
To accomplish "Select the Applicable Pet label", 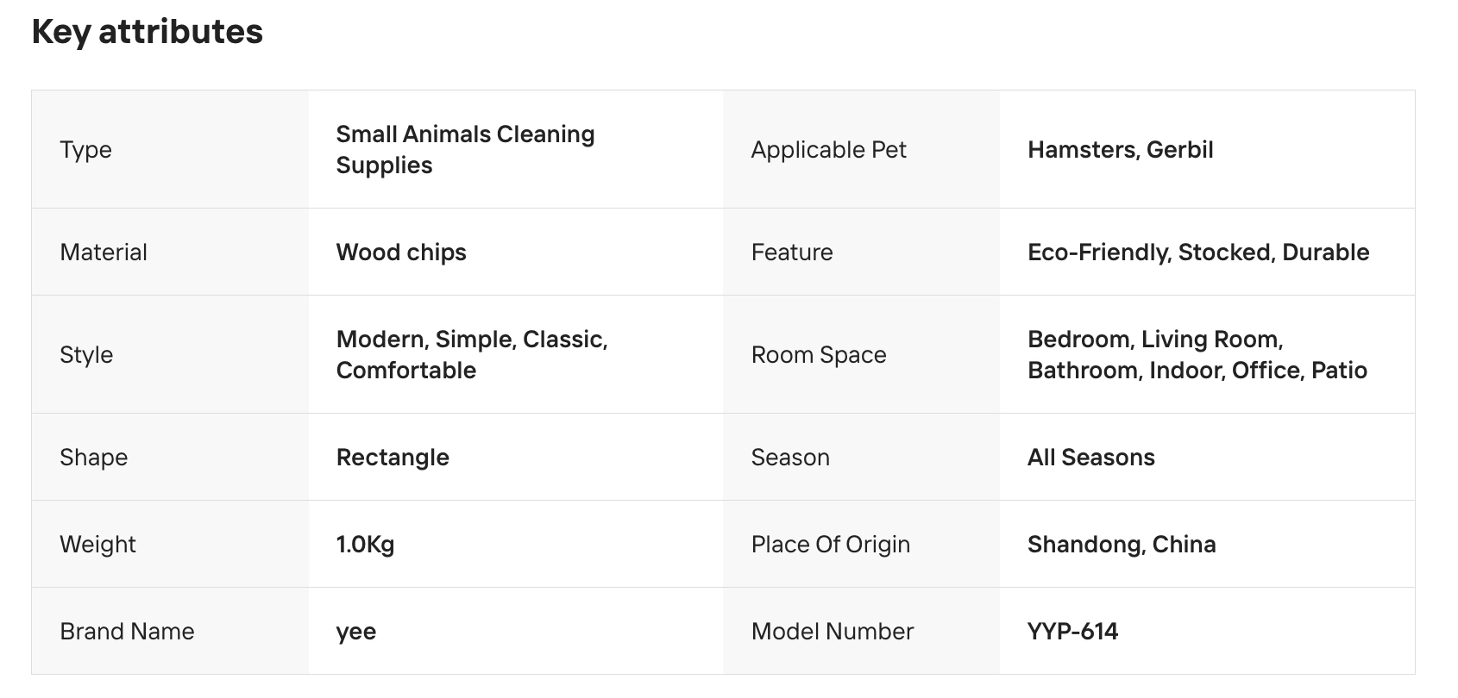I will click(828, 149).
